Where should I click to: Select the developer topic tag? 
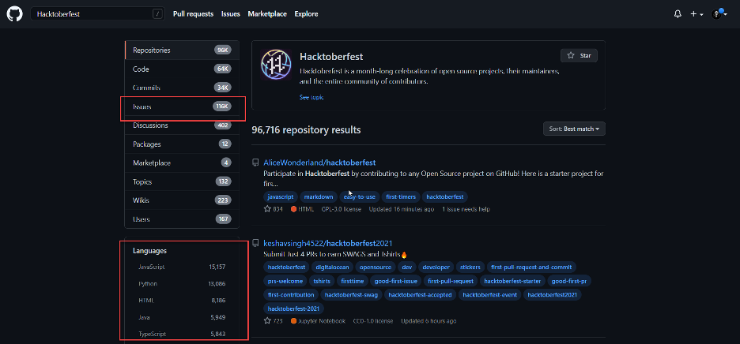[x=436, y=267]
